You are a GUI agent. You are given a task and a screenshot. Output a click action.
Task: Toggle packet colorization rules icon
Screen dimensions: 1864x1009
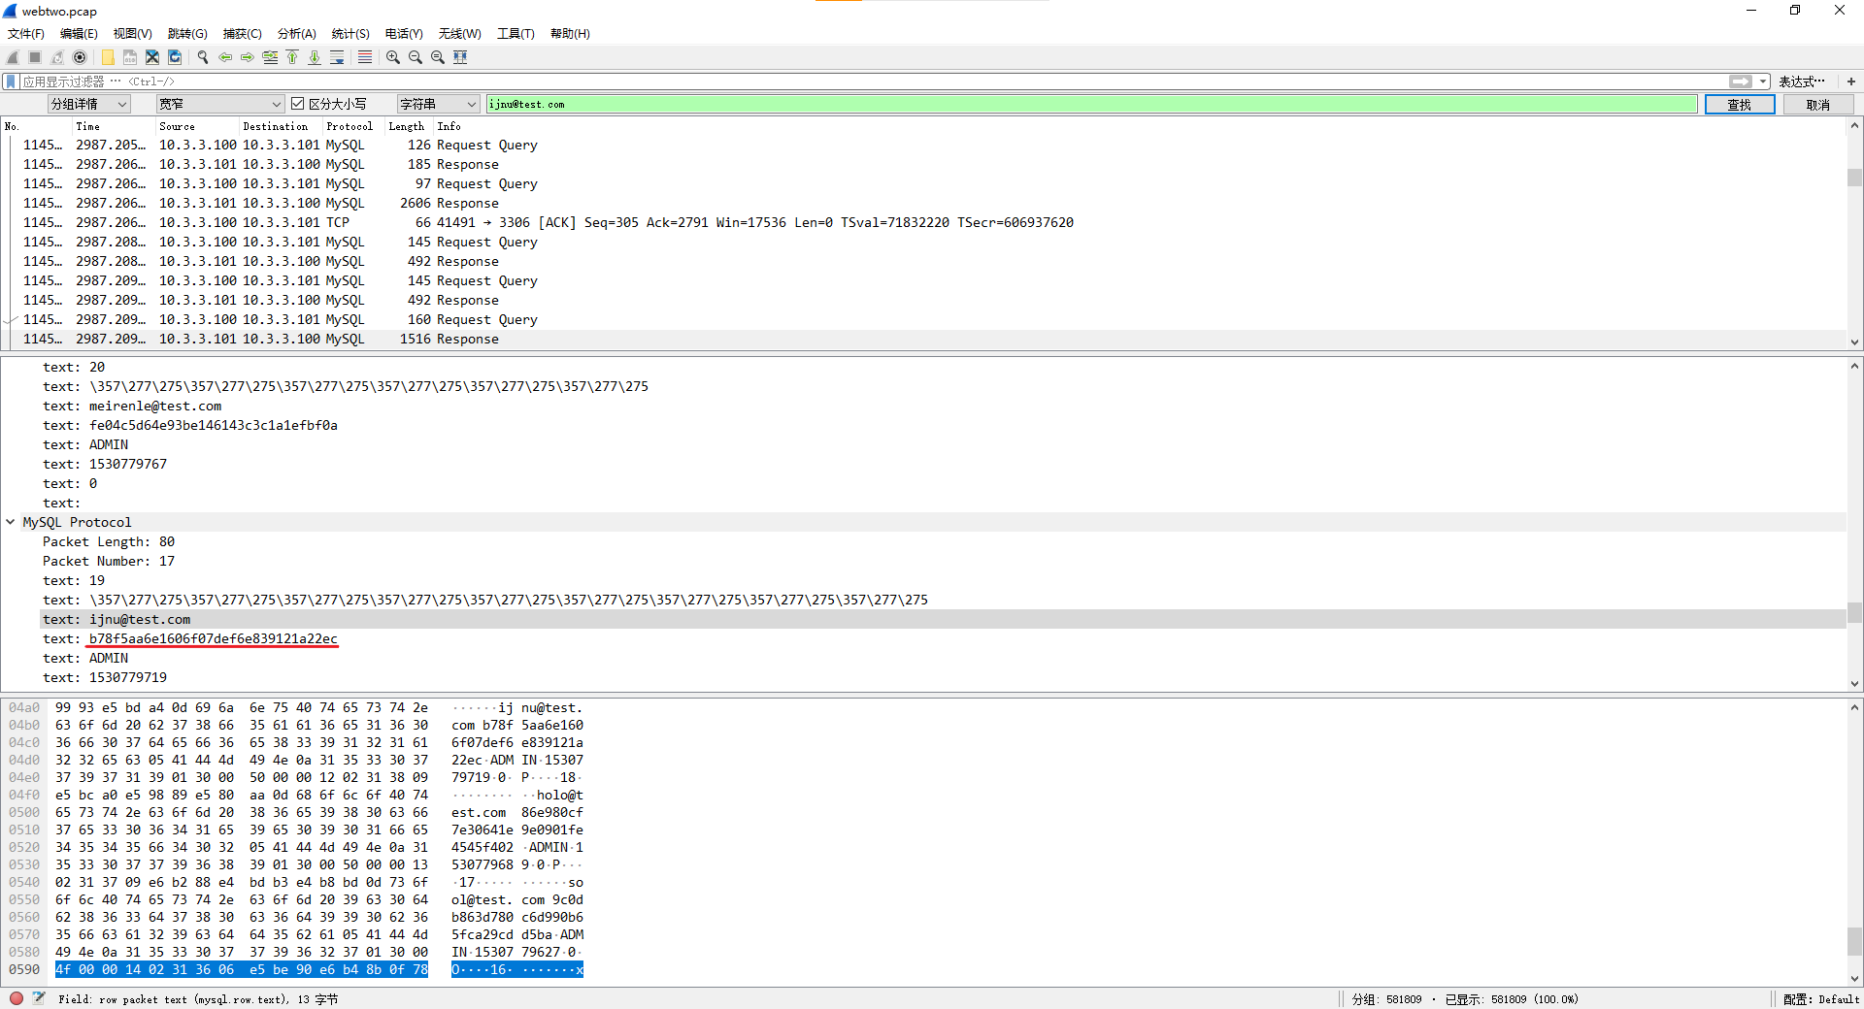pos(365,57)
